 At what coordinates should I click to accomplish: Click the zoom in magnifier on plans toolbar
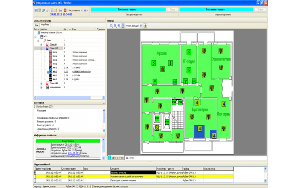pos(112,26)
